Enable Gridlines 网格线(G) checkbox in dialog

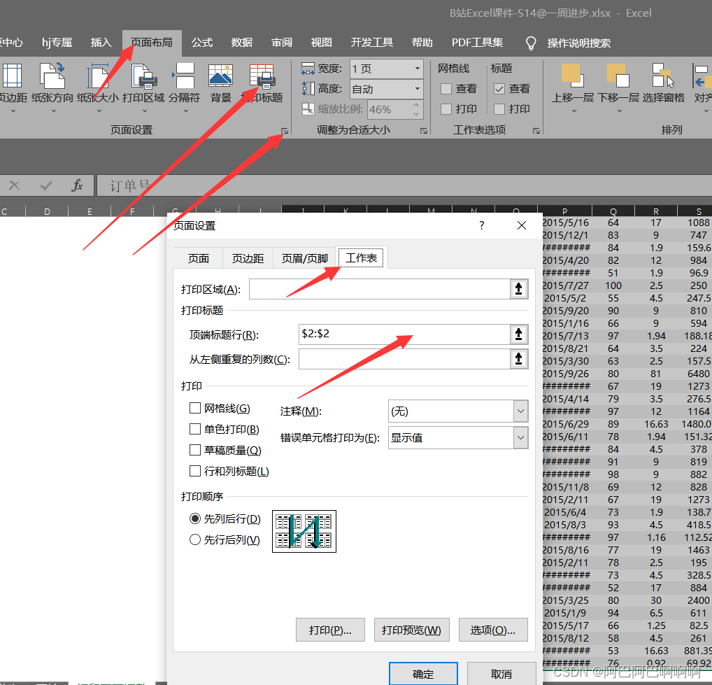[x=195, y=408]
